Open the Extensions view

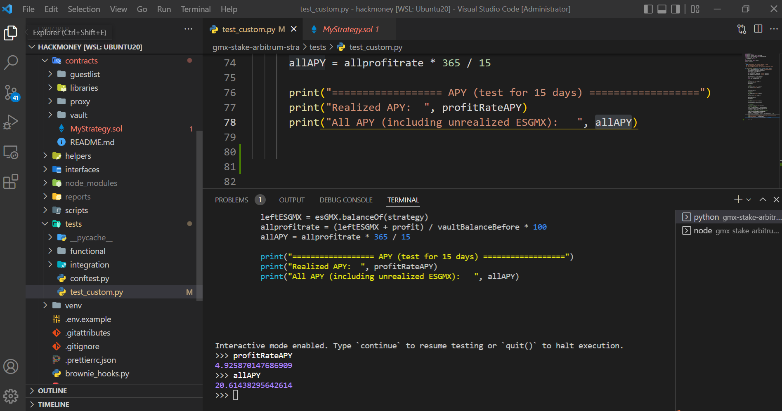click(x=11, y=181)
